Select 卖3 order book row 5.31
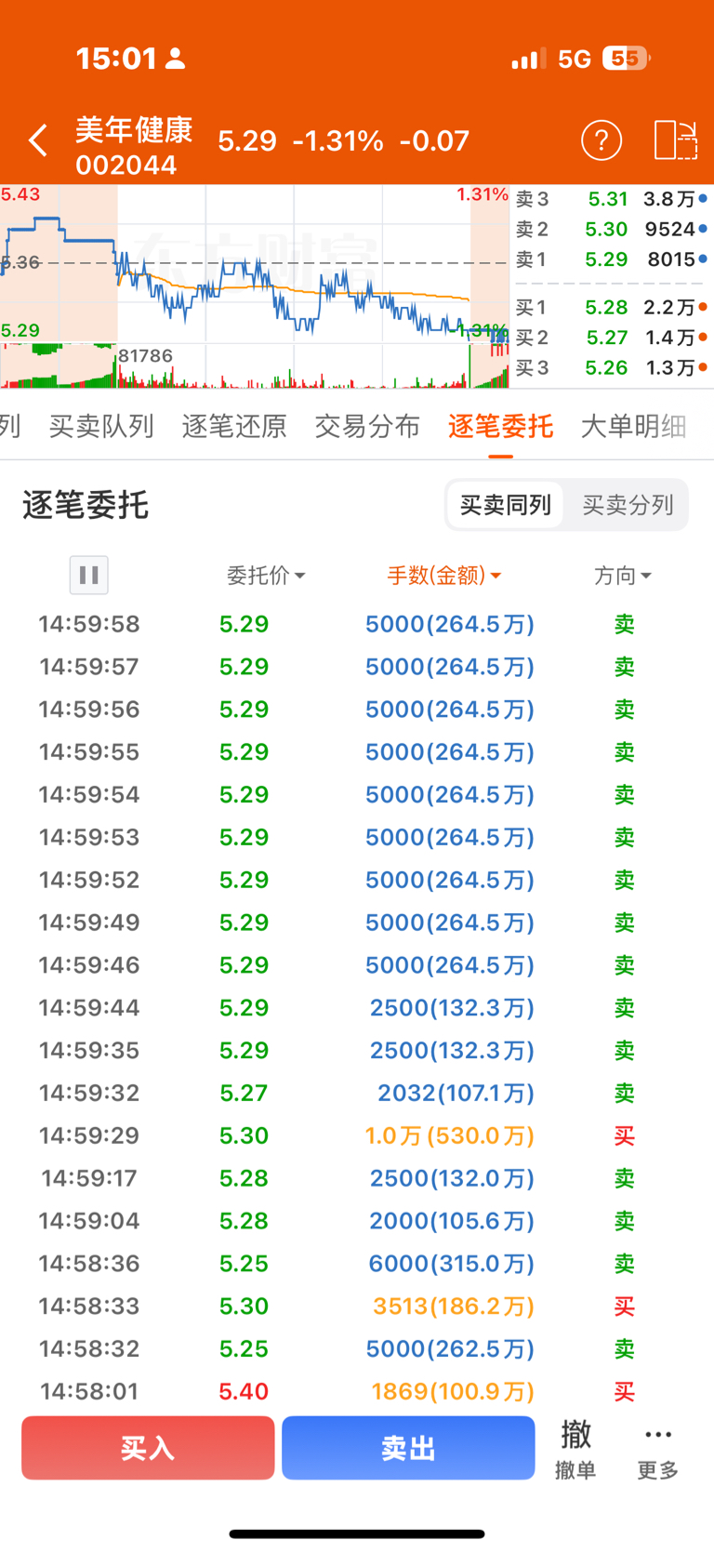 612,199
